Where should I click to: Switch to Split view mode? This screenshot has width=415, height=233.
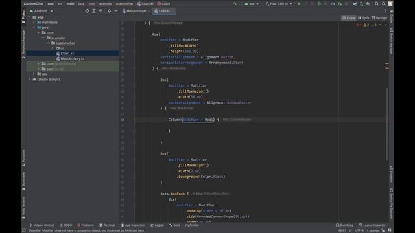coord(363,18)
